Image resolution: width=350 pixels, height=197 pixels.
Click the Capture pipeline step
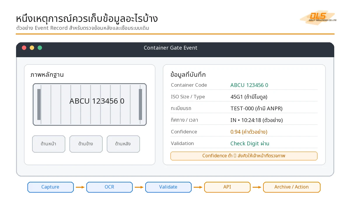click(x=50, y=187)
